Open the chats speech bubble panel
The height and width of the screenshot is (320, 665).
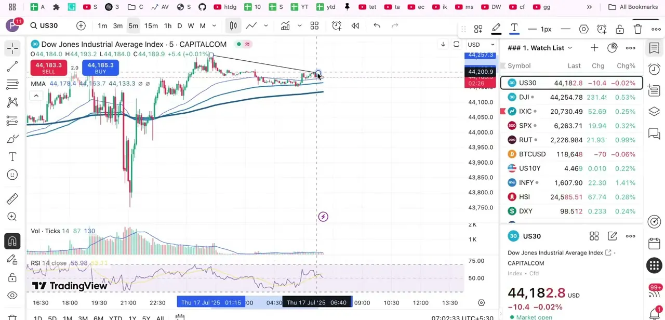pyautogui.click(x=654, y=135)
